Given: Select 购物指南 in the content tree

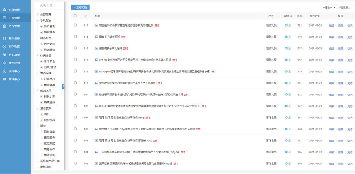Looking at the screenshot, I should (x=49, y=132).
